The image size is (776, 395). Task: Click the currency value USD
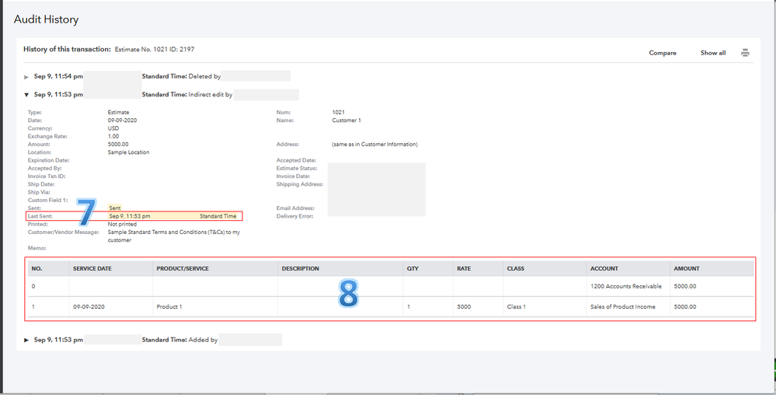coord(113,128)
